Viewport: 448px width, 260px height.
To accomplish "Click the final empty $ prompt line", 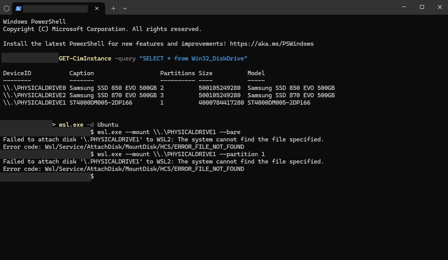I will tap(92, 176).
